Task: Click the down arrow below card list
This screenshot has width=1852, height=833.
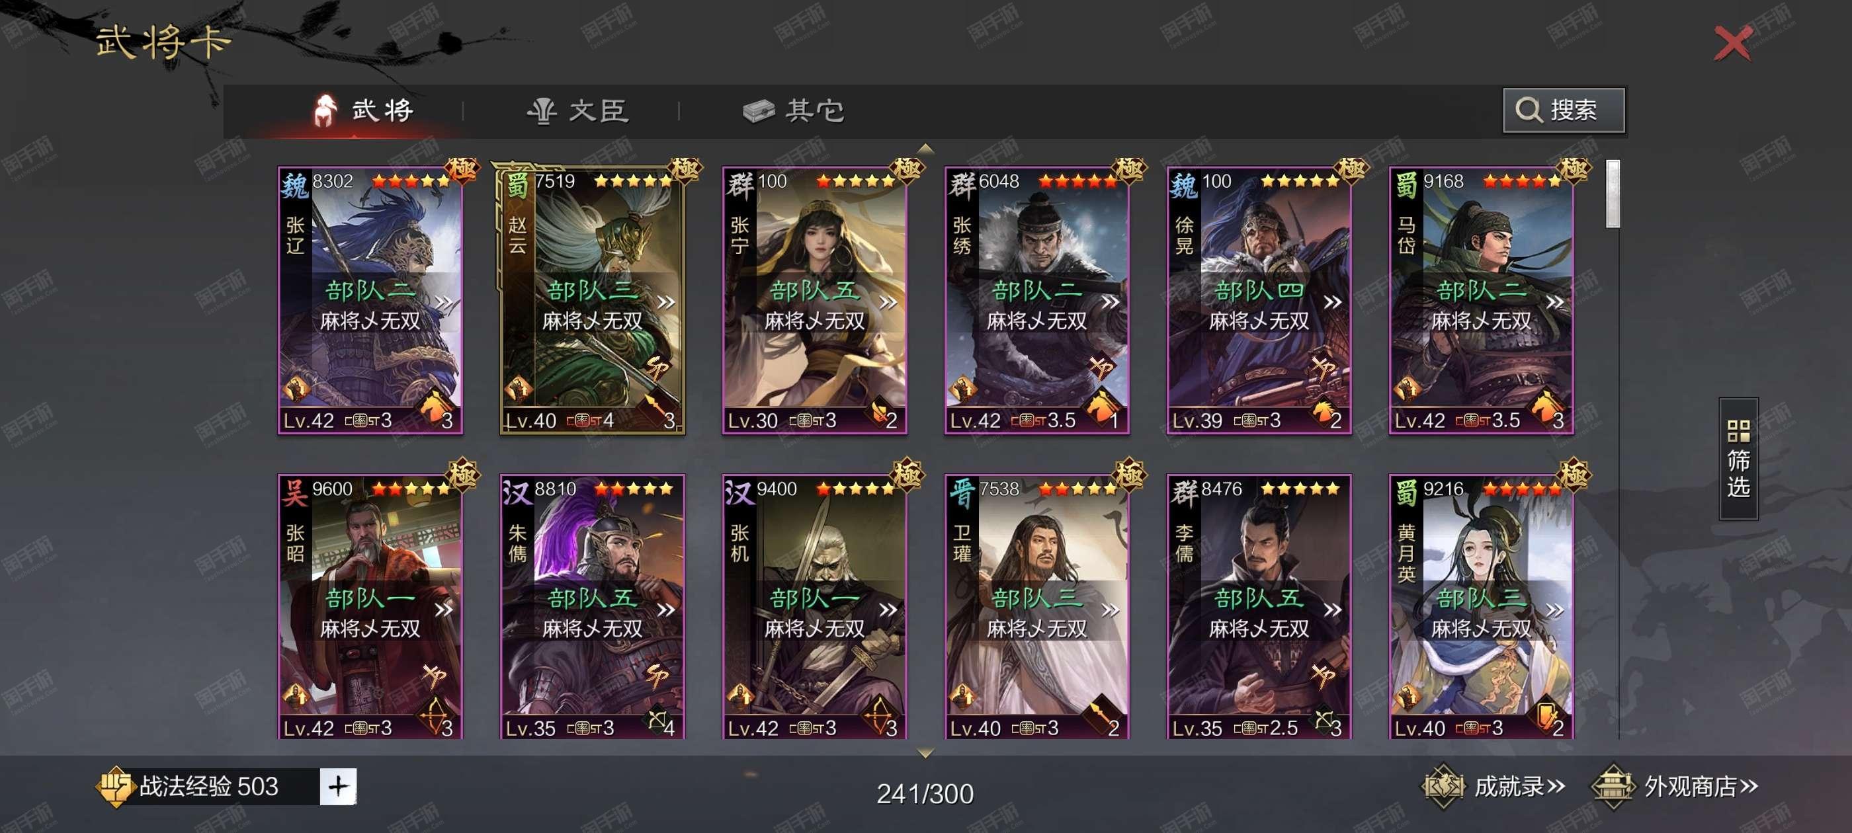Action: click(926, 752)
